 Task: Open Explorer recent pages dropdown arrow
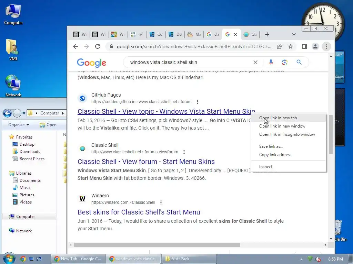[24, 113]
